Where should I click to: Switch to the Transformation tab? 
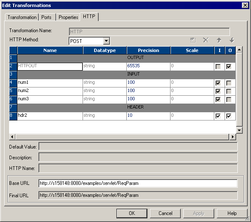[22, 17]
